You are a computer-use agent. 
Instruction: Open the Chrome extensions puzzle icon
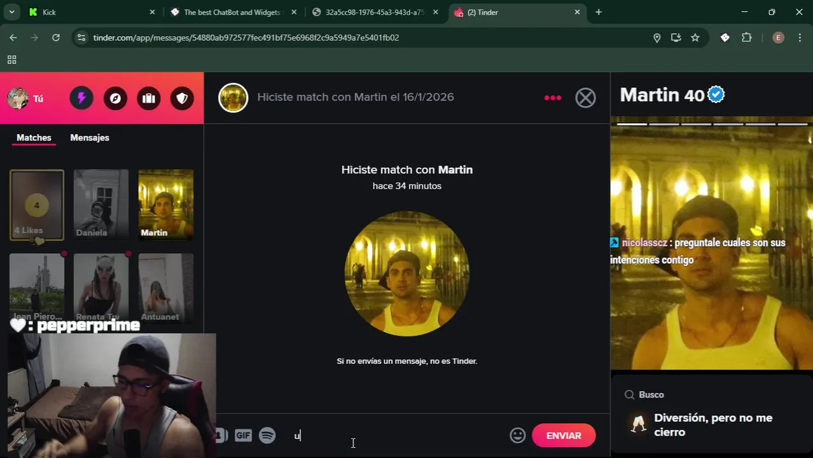coord(747,38)
